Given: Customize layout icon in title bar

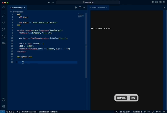Looking at the screenshot, I should coord(164,2).
